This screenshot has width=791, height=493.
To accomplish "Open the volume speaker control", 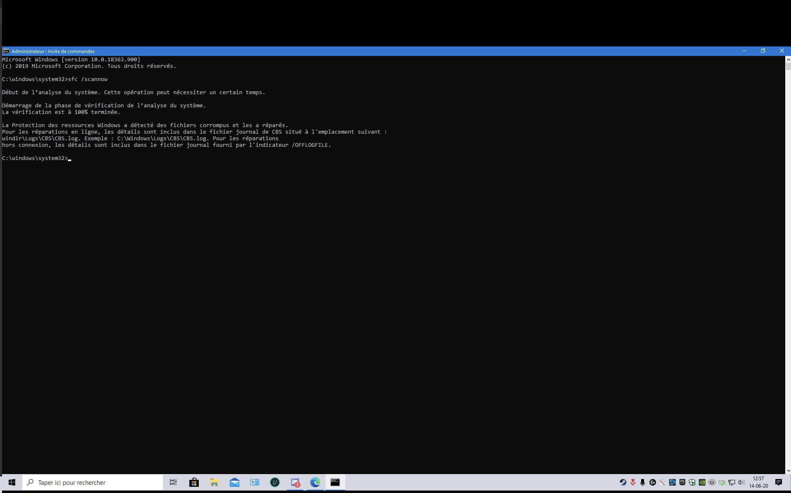I will click(x=742, y=482).
